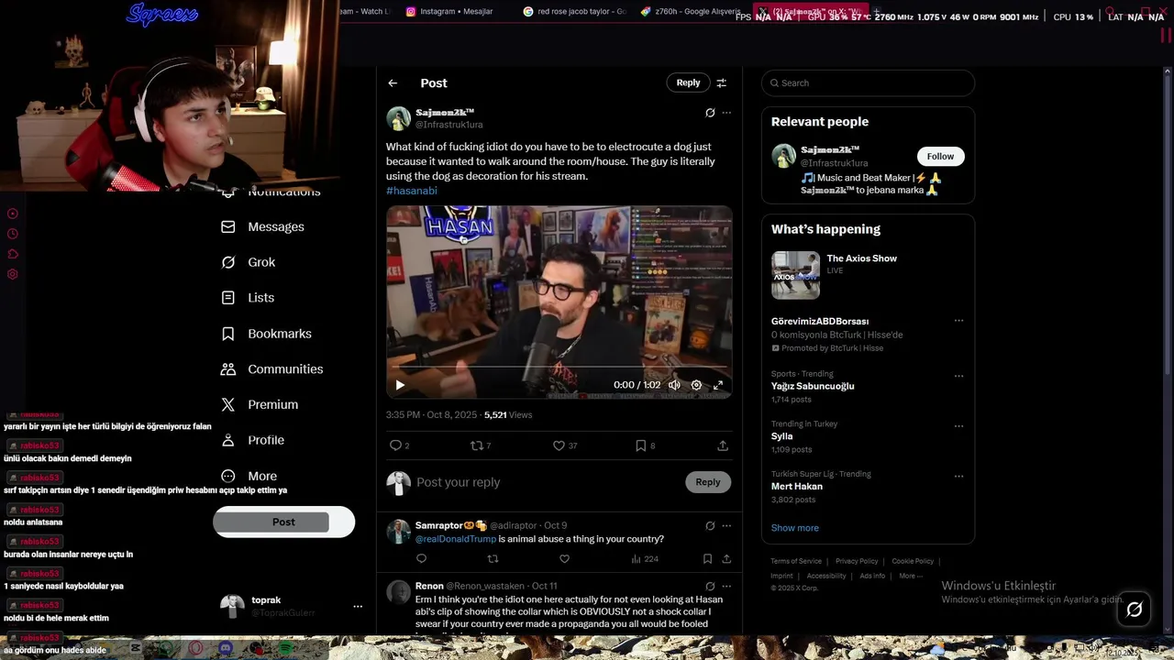This screenshot has width=1174, height=660.
Task: View analytics showing 224 on Samraptor's comment
Action: [x=645, y=558]
